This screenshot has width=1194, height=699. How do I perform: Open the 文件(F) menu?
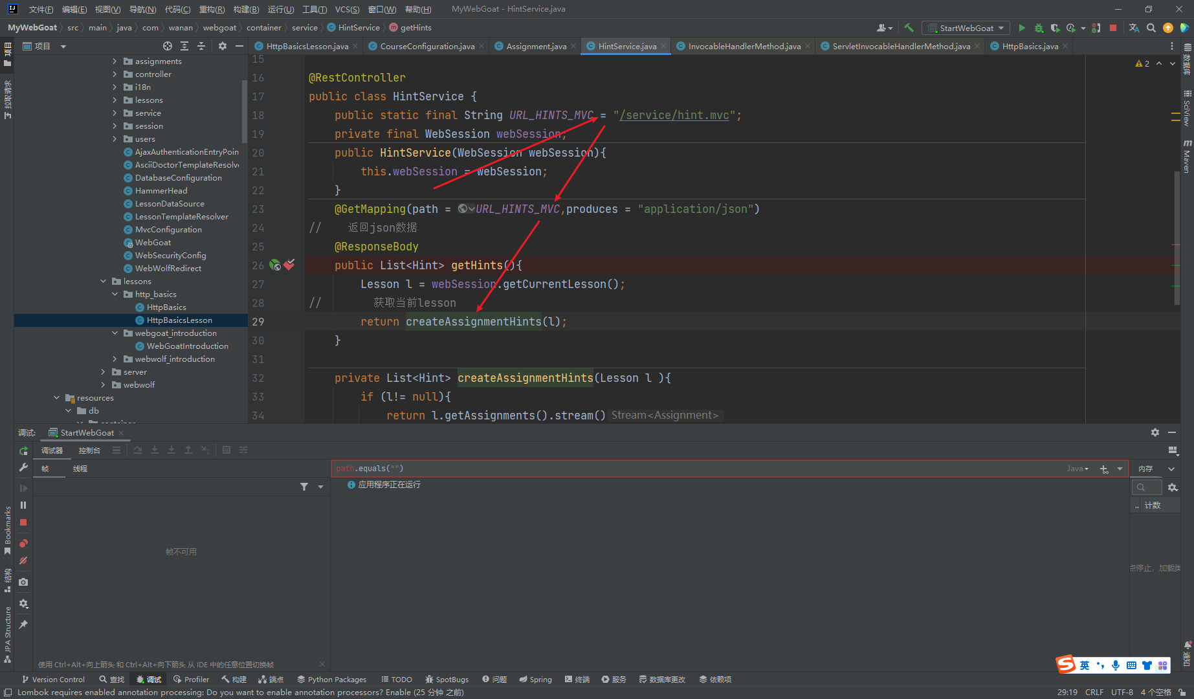[x=41, y=9]
